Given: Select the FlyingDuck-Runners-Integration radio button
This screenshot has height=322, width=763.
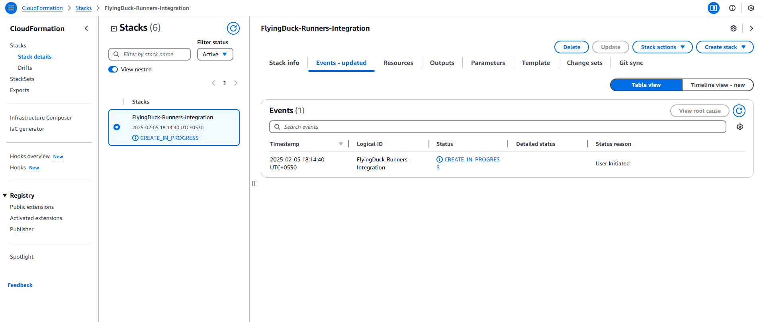Looking at the screenshot, I should click(x=117, y=127).
